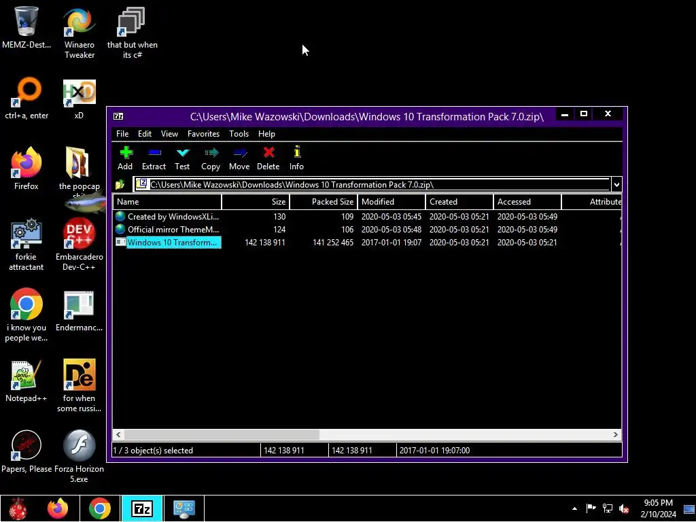Open the Endermanc... desktop shortcut
696x522 pixels.
79,311
